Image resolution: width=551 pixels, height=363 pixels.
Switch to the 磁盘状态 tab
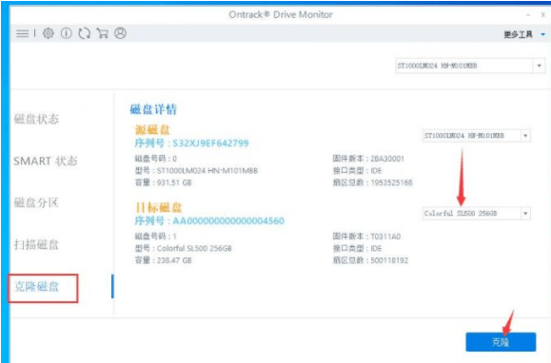(x=36, y=119)
